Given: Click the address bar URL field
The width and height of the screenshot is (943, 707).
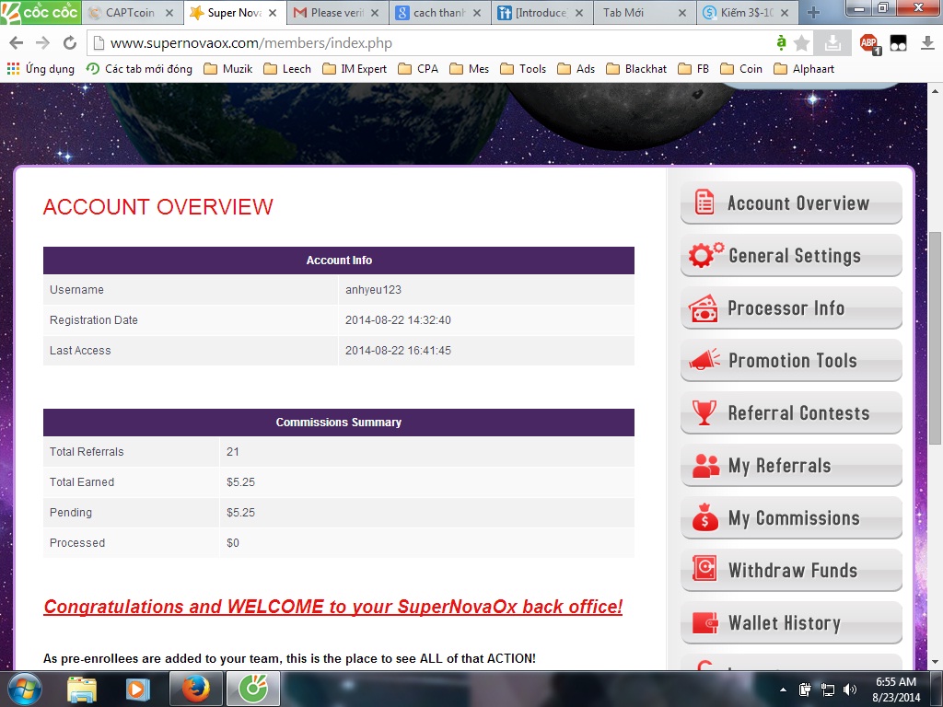Looking at the screenshot, I should (x=433, y=42).
